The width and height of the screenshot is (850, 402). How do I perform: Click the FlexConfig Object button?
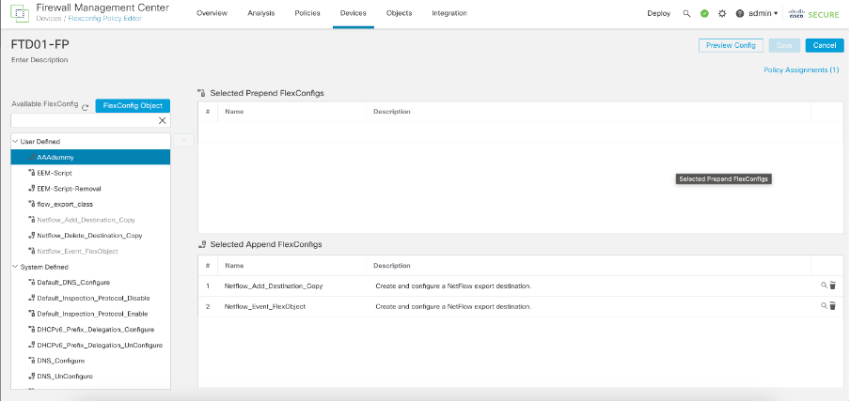pos(133,105)
